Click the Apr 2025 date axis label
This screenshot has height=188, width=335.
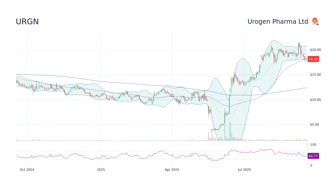[x=172, y=170]
